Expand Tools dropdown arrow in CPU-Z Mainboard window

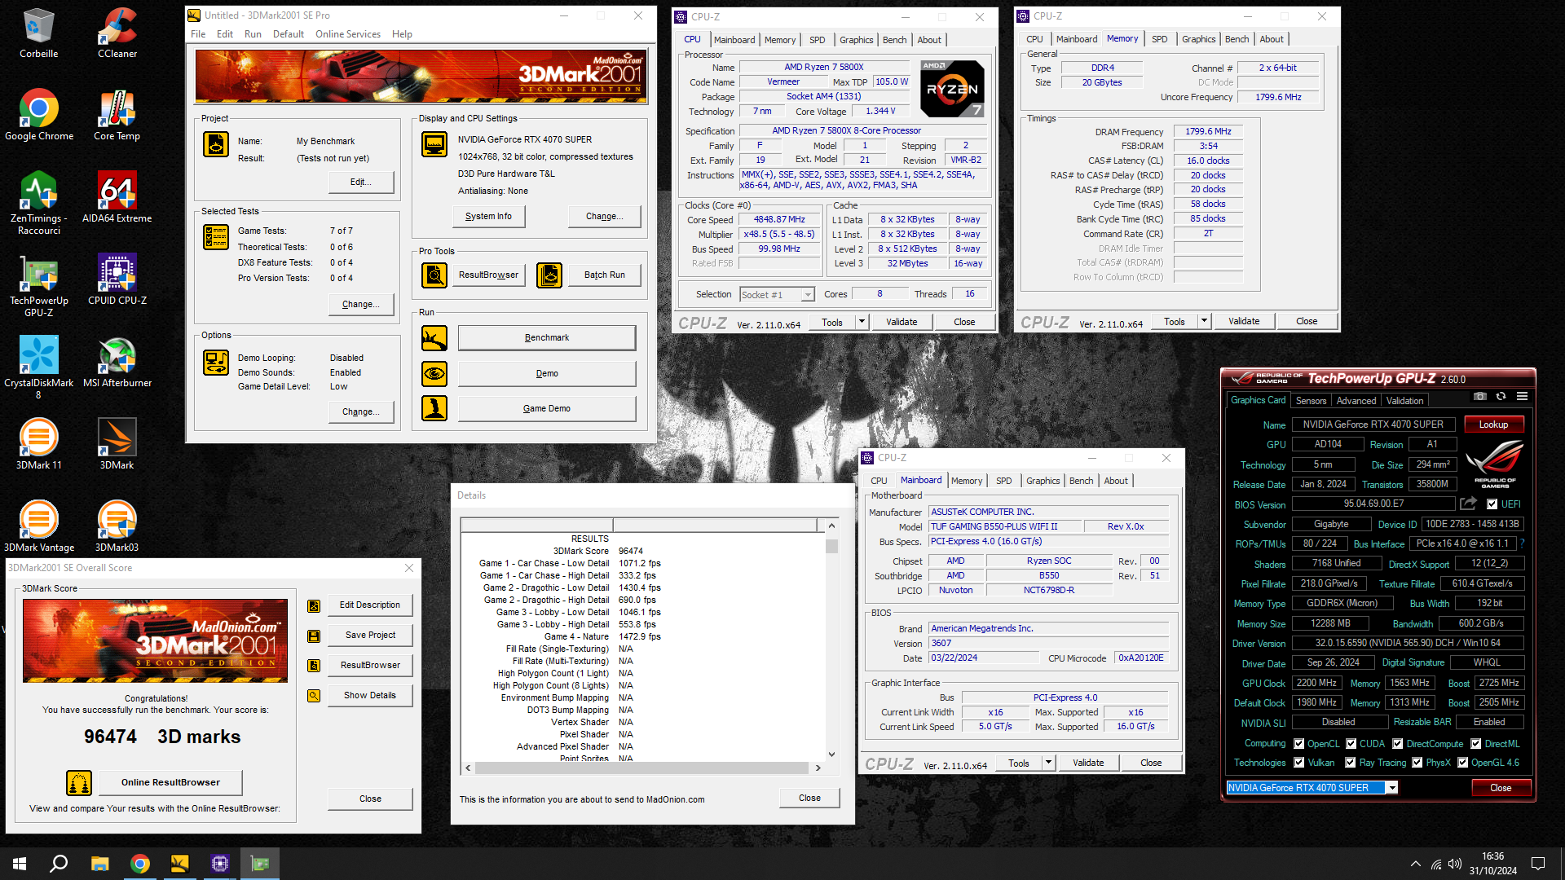[x=1049, y=763]
